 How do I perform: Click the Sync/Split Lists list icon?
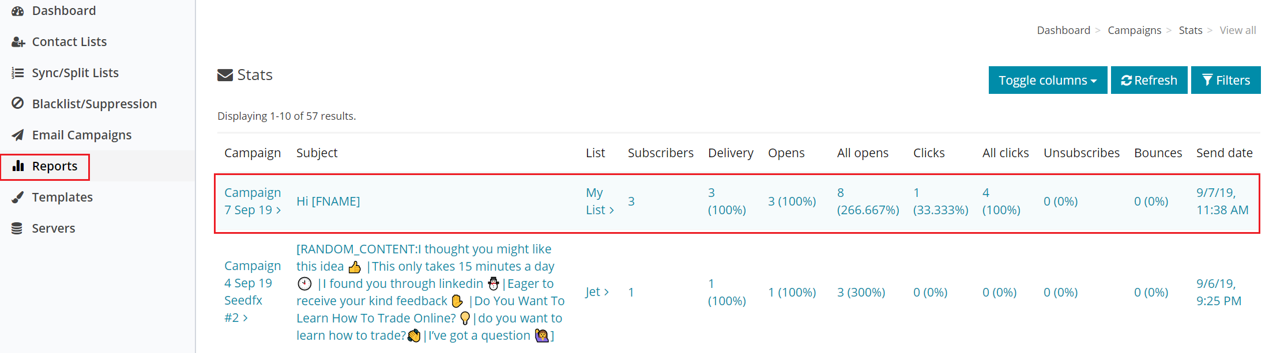coord(18,73)
